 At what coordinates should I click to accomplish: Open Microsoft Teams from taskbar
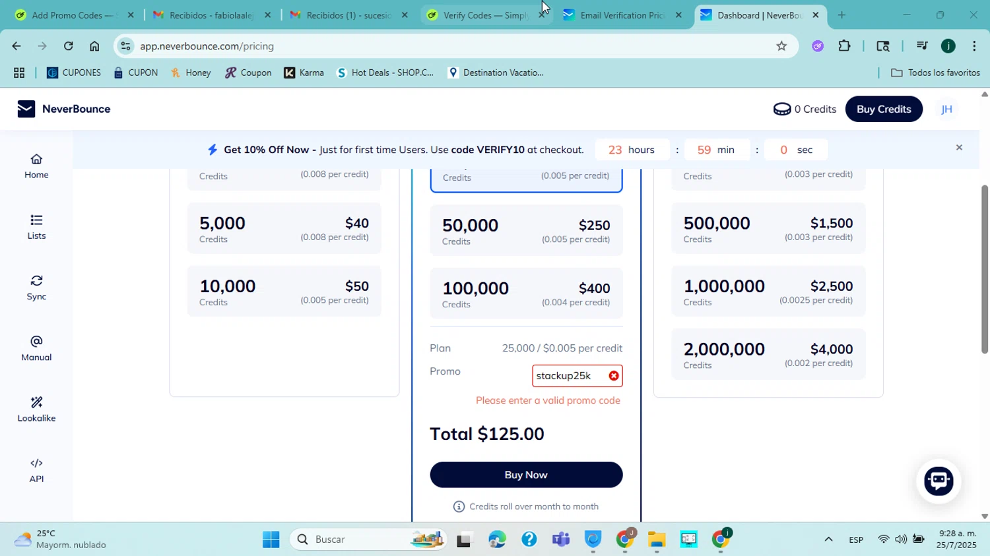click(x=561, y=540)
